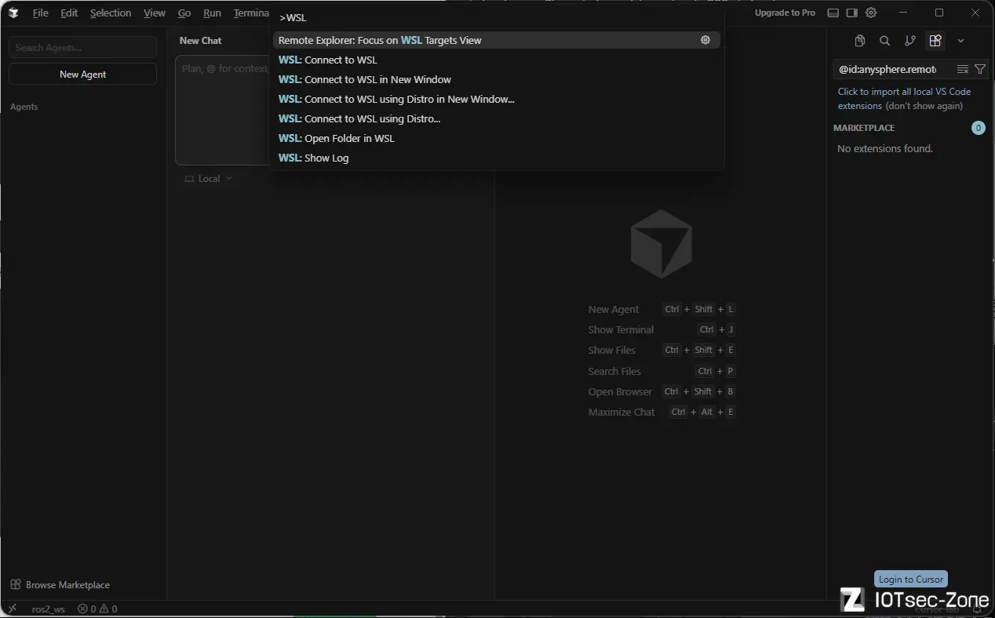This screenshot has height=618, width=995.
Task: Open errors and warnings count in status bar
Action: [97, 609]
